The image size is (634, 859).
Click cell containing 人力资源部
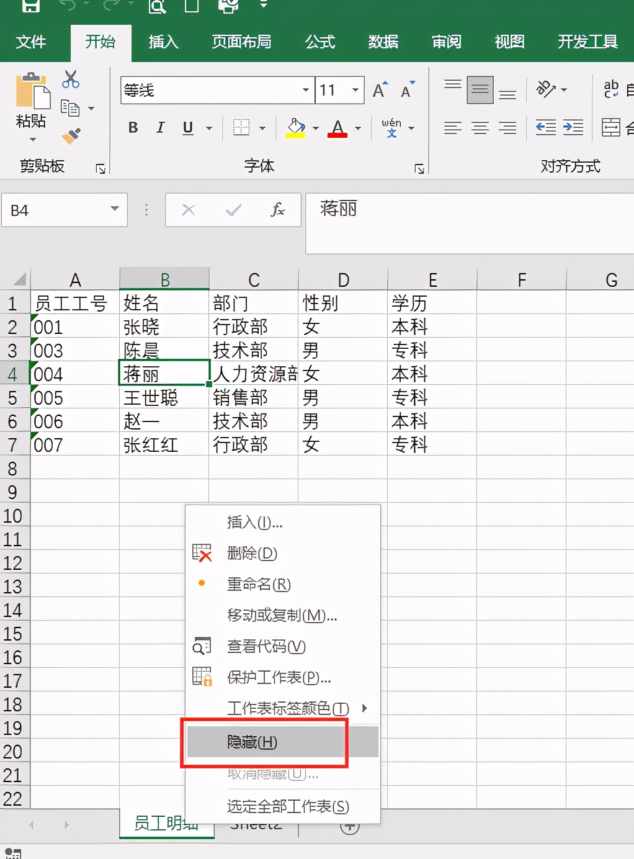254,374
